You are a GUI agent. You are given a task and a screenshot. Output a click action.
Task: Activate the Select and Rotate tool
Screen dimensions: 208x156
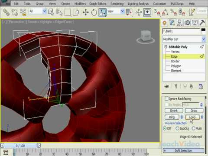click(x=94, y=12)
